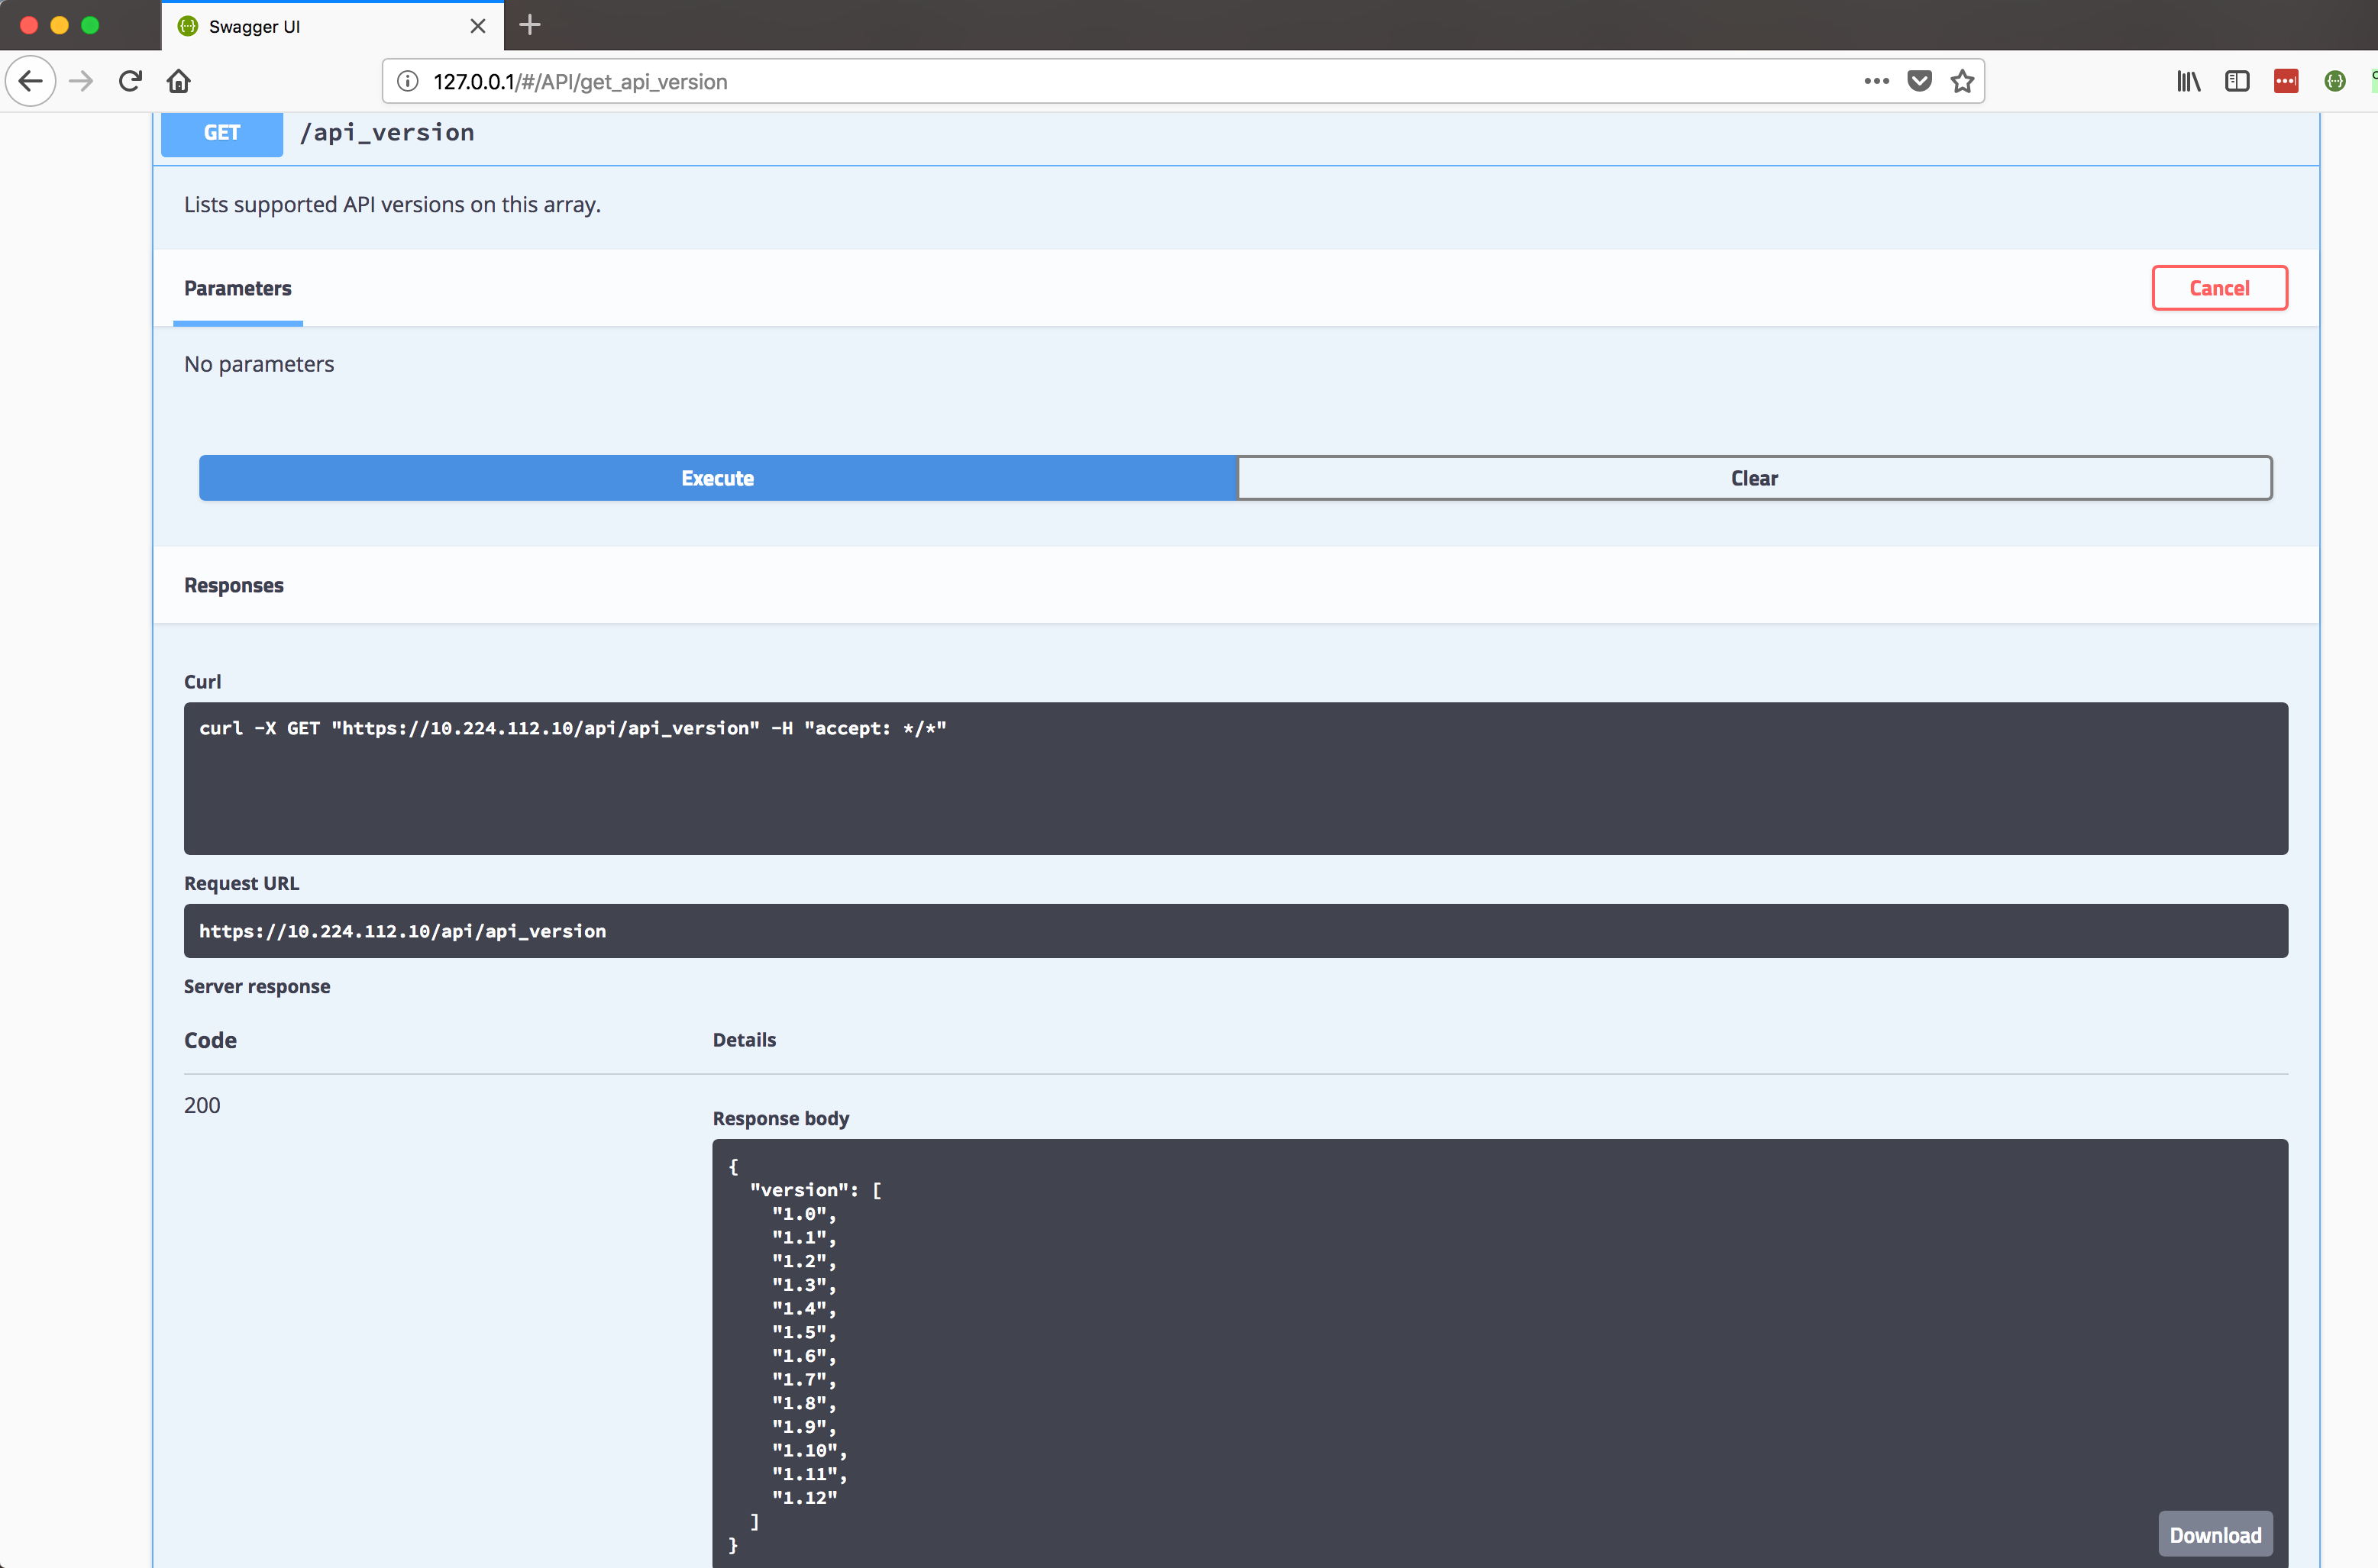Open a new browser tab

click(529, 25)
